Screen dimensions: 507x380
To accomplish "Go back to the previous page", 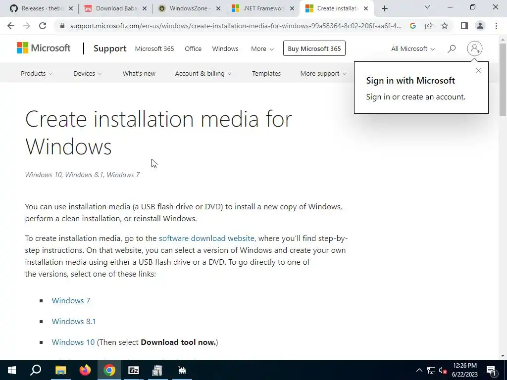I will (x=11, y=26).
